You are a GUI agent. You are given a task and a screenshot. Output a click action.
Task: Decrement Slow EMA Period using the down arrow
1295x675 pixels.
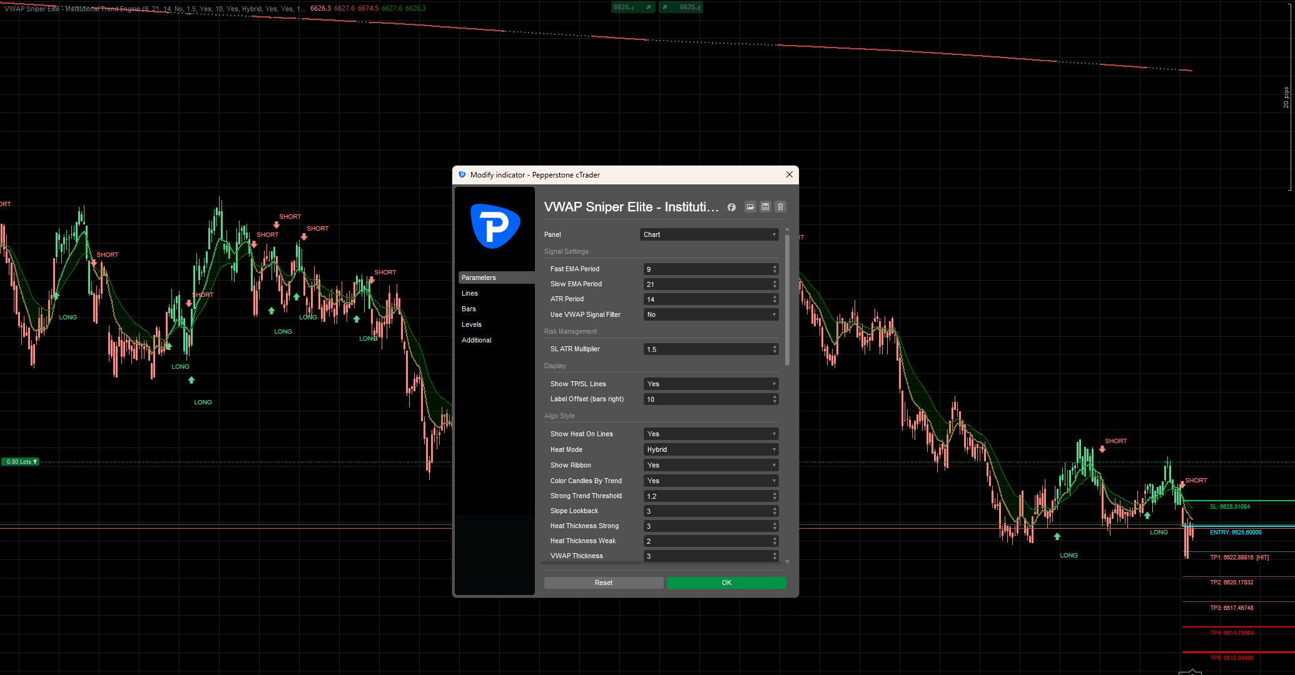[774, 286]
